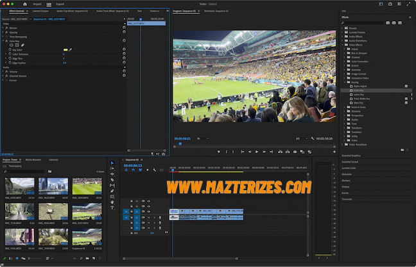Expand the Opacity effect properties
Viewport: 416px width, 267px height.
click(x=3, y=32)
